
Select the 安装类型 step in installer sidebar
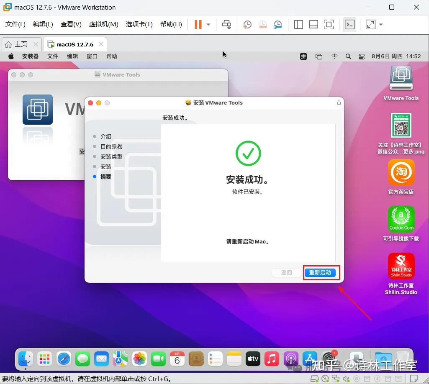pyautogui.click(x=111, y=156)
